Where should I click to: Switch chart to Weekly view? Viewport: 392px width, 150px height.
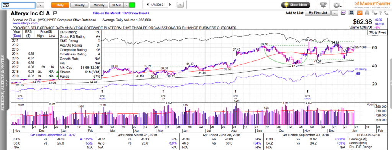coord(80,5)
